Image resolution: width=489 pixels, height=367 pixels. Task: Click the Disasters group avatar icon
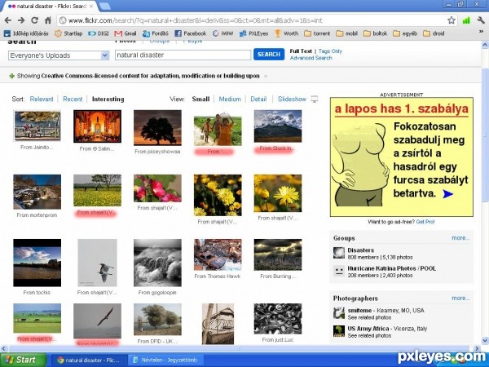click(x=339, y=253)
